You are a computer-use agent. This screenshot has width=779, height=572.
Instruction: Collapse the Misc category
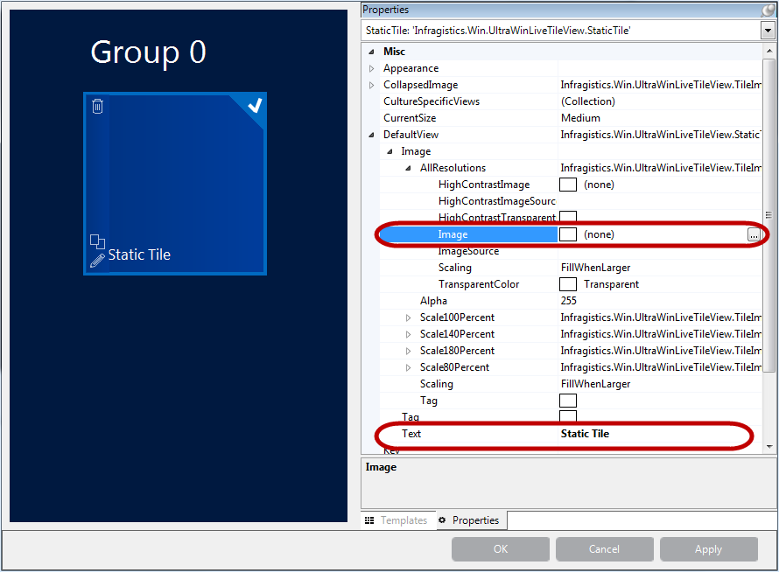point(371,51)
